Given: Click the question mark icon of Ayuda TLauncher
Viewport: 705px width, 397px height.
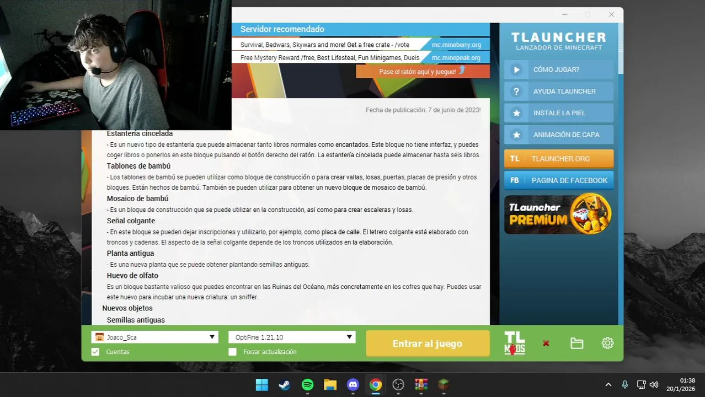Looking at the screenshot, I should coord(516,92).
